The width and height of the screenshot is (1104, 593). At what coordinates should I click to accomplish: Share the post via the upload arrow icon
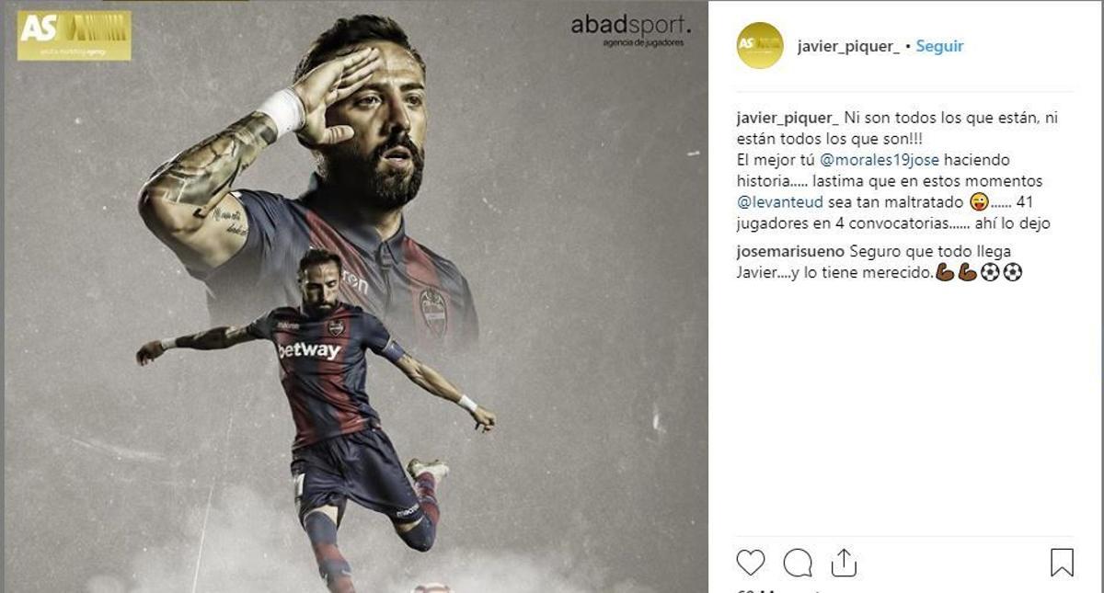point(844,562)
